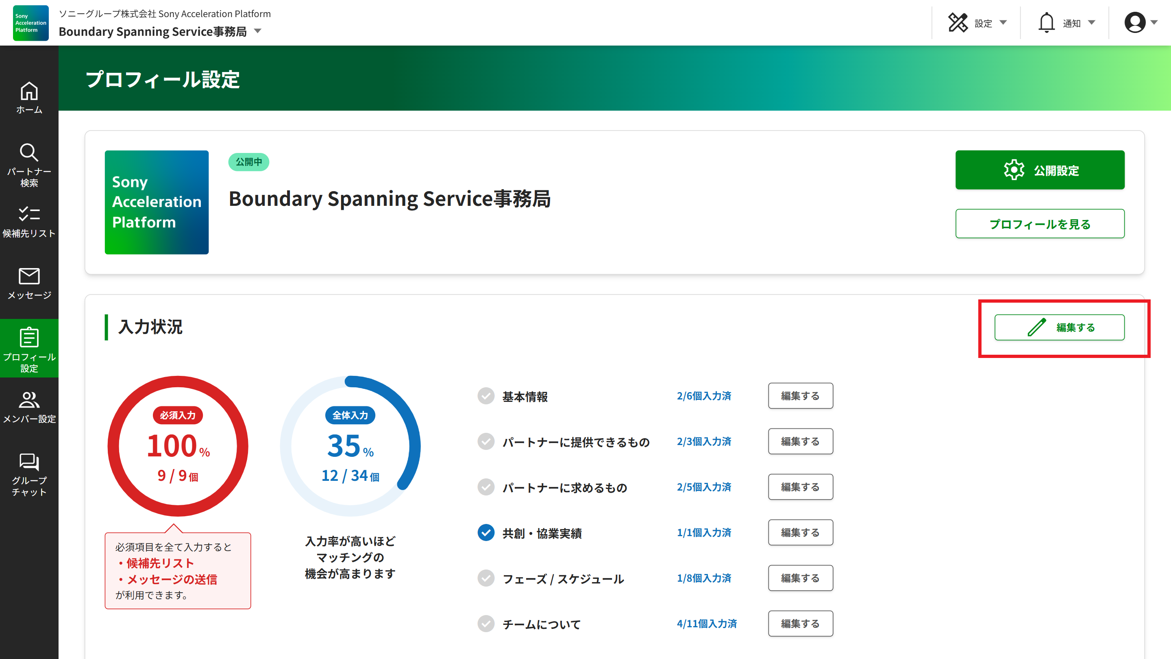Image resolution: width=1171 pixels, height=659 pixels.
Task: Open member settings (メンバー設定) icon
Action: pos(29,400)
